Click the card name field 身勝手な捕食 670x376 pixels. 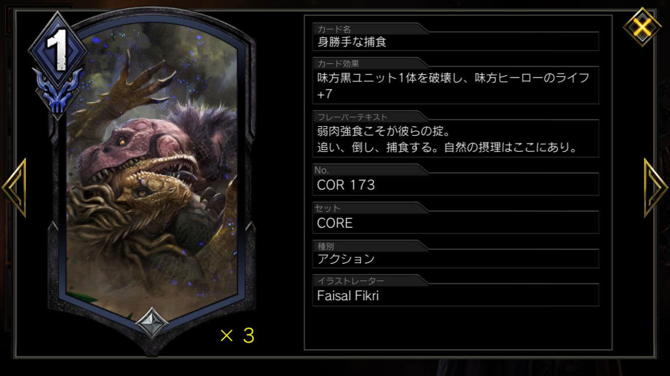[456, 42]
